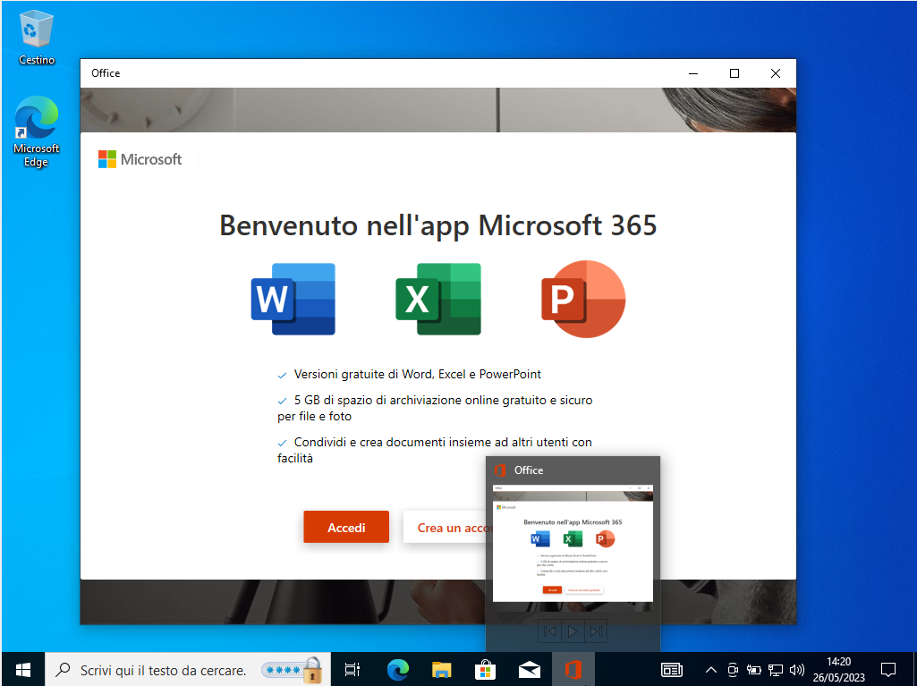
Task: Open the Cestino recycle bin desktop icon
Action: [x=37, y=37]
